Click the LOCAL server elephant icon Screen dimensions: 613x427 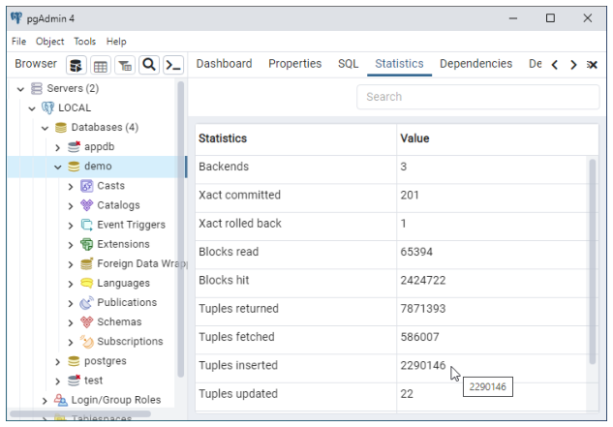click(x=47, y=107)
